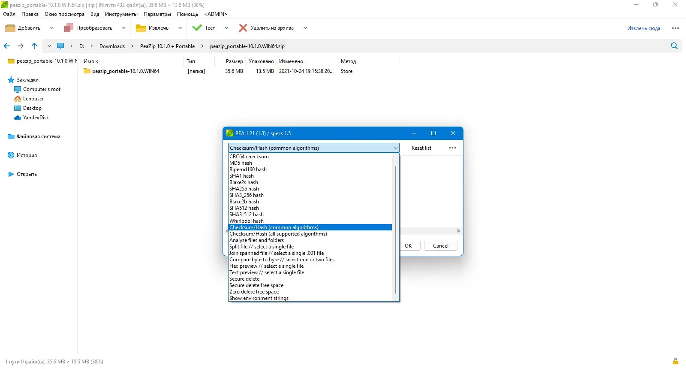
Task: Collapse the Checksum/Hash combo box
Action: tap(395, 148)
